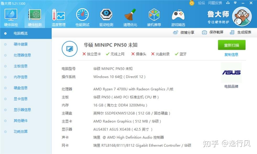Viewport: 257px width, 154px height.
Task: View 处理器信息 processor details
Action: 20,55
